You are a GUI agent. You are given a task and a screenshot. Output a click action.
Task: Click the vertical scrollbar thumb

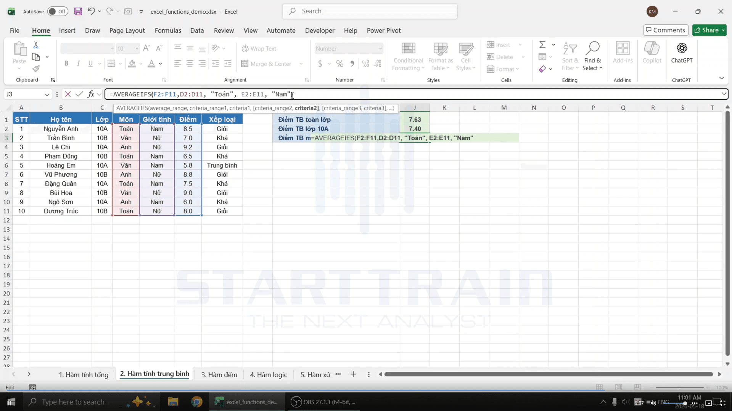[x=727, y=232]
